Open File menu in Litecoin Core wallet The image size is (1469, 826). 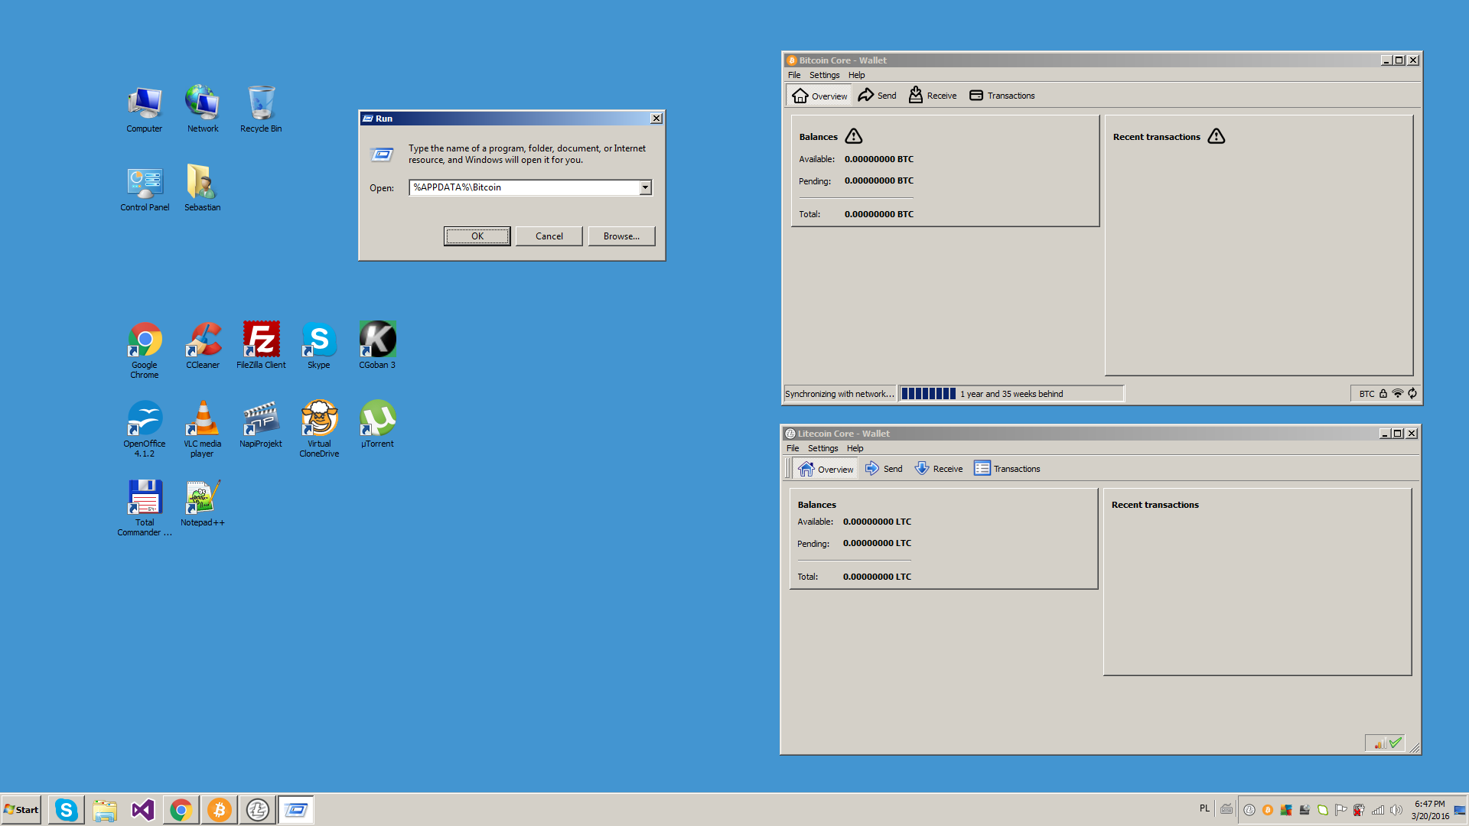coord(793,447)
